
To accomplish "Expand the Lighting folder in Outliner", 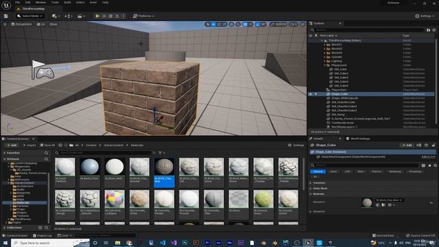I will point(324,61).
